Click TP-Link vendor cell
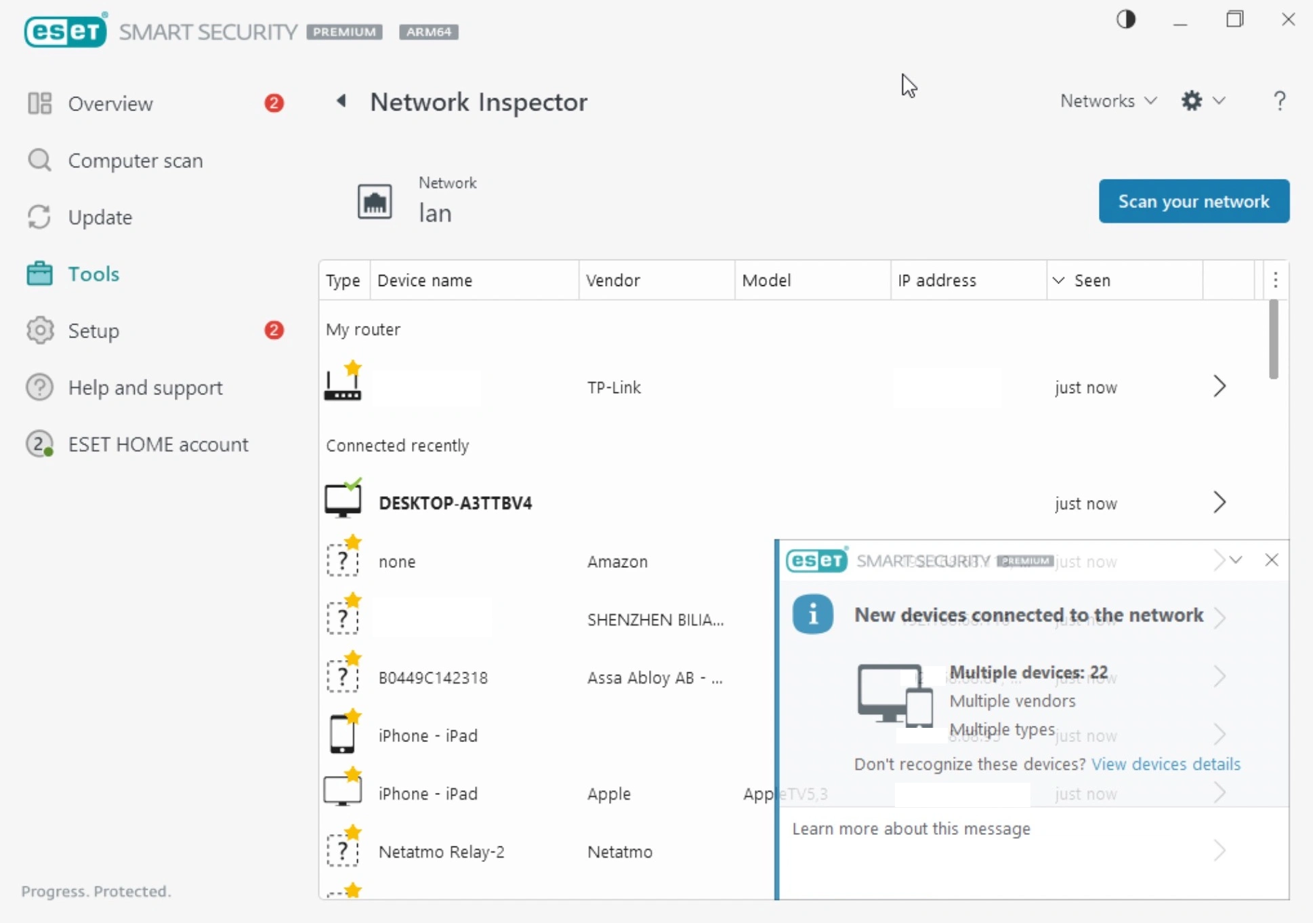The image size is (1313, 923). pyautogui.click(x=614, y=388)
